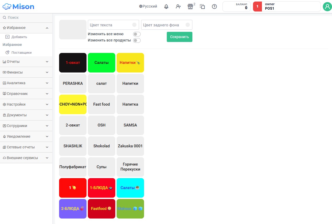The image size is (332, 224).
Task: Collapse the Избранное section
Action: (26, 28)
